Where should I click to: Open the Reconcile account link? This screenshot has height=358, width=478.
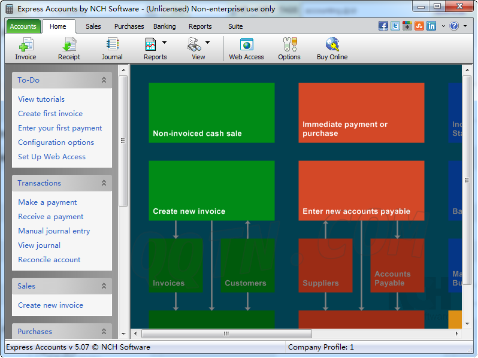coord(49,260)
